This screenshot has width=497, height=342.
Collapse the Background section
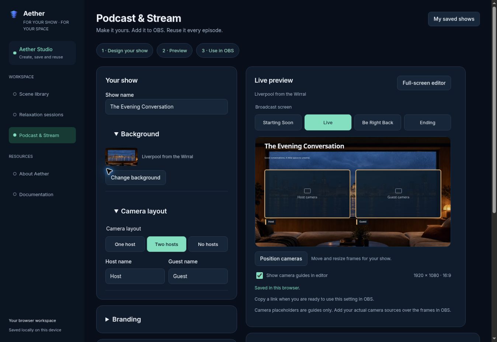(136, 134)
